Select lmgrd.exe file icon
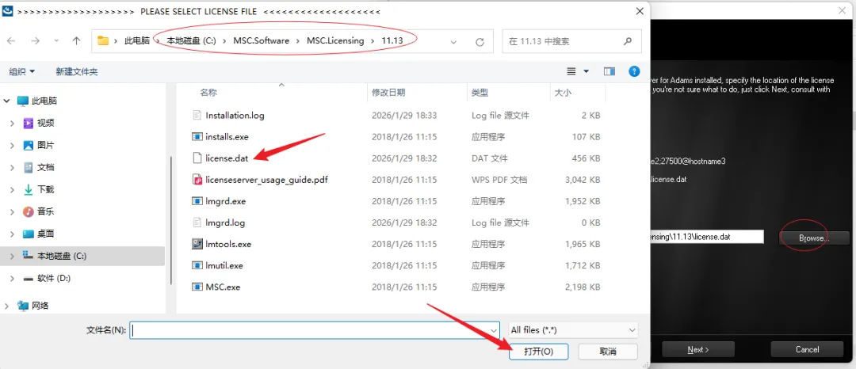Screen dimensions: 856x369 click(197, 201)
